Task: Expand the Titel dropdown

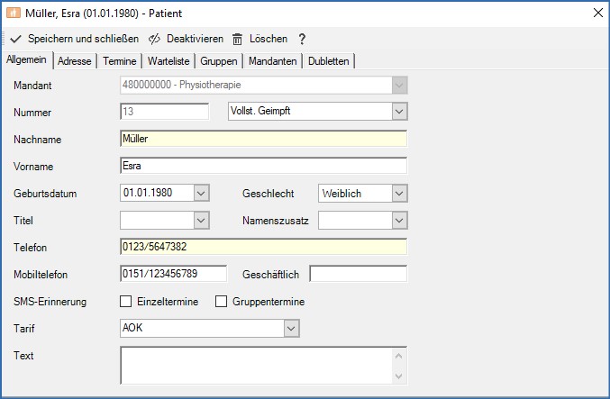Action: (201, 220)
